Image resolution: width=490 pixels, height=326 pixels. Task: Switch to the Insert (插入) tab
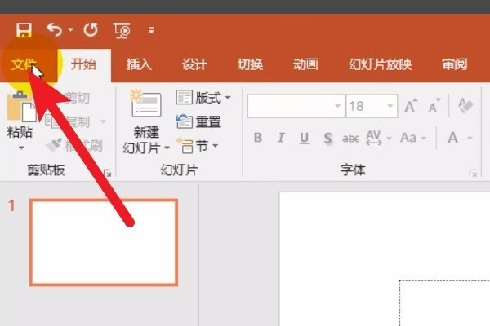pos(140,65)
